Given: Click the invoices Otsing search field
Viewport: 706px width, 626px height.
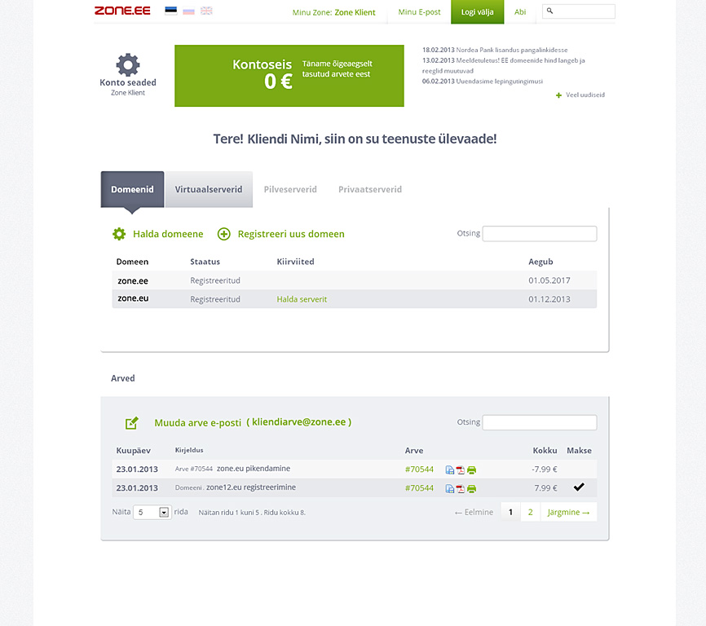Looking at the screenshot, I should click(540, 422).
